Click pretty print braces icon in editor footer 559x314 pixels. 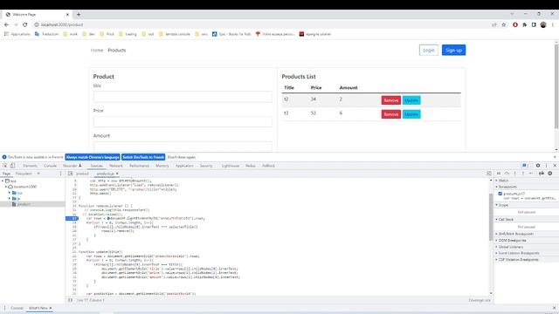(70, 300)
